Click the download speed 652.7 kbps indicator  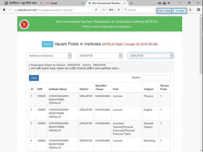(x=164, y=11)
